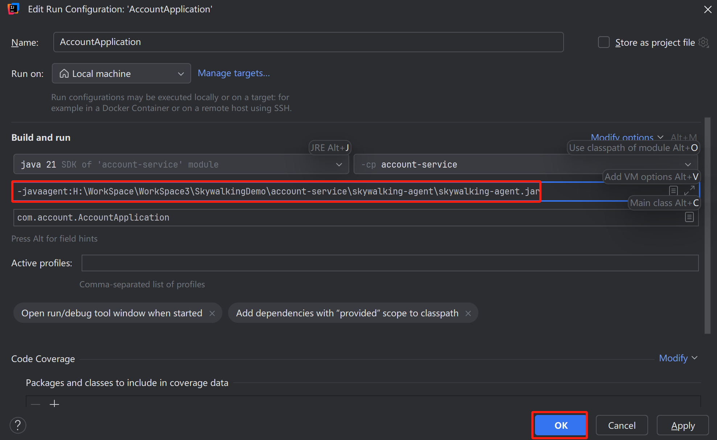Viewport: 717px width, 440px height.
Task: Click the minus icon in coverage list
Action: pos(36,404)
